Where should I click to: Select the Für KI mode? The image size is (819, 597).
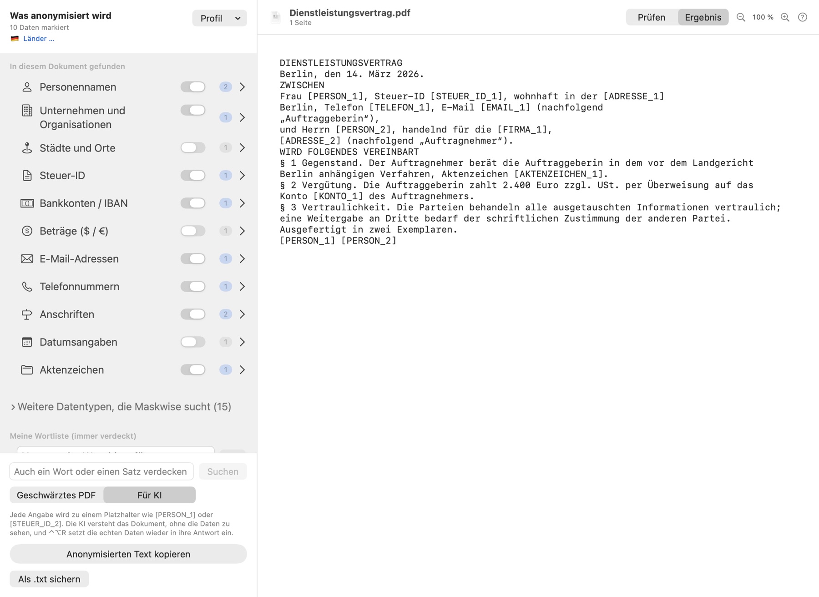click(x=150, y=495)
